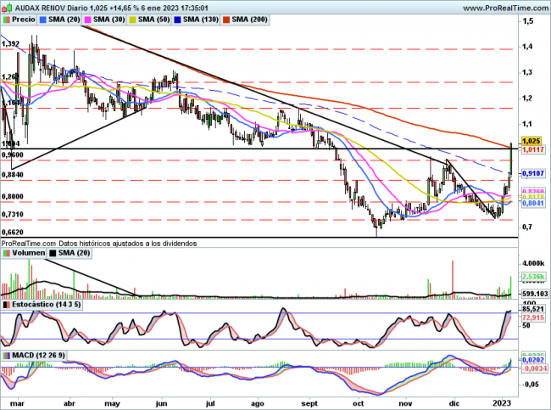Select the SMA (50) legend label
Image resolution: width=551 pixels, height=410 pixels.
click(154, 18)
